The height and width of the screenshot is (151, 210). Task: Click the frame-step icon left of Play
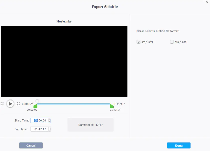pyautogui.click(x=3, y=104)
